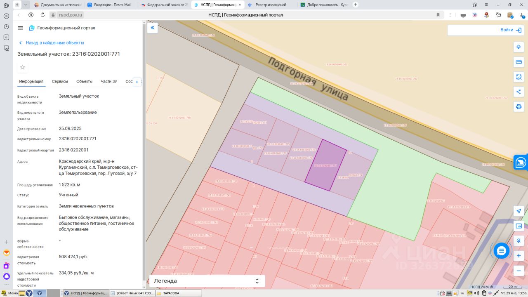Click the cadastral quarter 23:16:0202001 value
Screen dimensions: 528x297
pos(73,150)
